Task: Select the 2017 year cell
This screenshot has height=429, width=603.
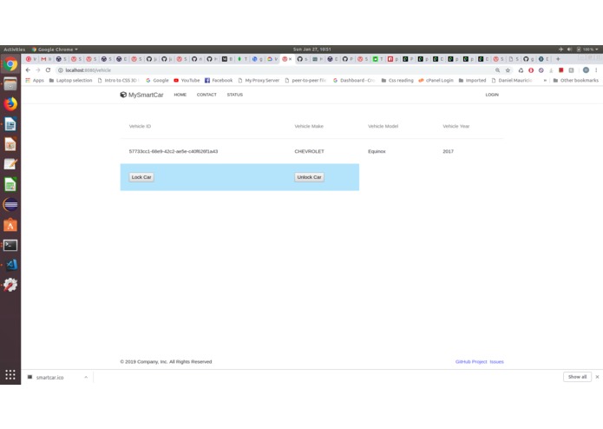Action: coord(448,152)
